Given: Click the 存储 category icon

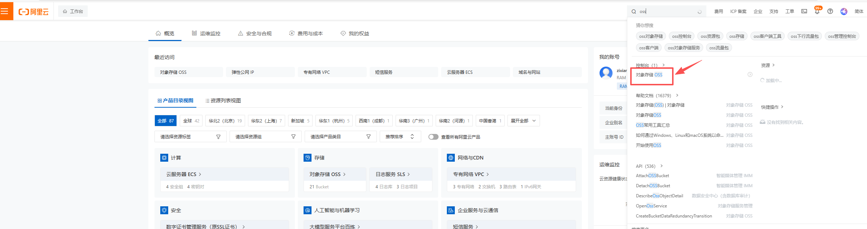Looking at the screenshot, I should point(308,158).
